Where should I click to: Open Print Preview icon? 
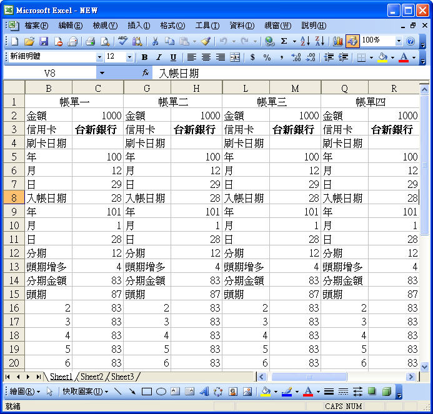(105, 41)
